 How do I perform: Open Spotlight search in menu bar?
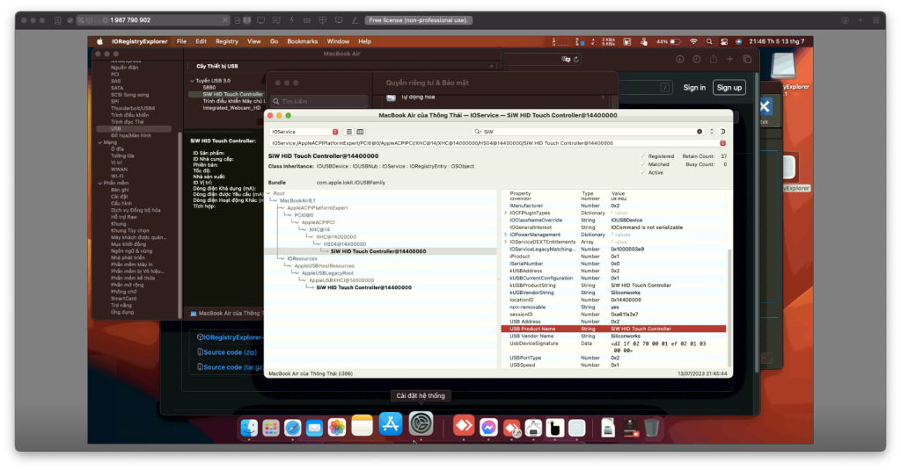tap(709, 41)
